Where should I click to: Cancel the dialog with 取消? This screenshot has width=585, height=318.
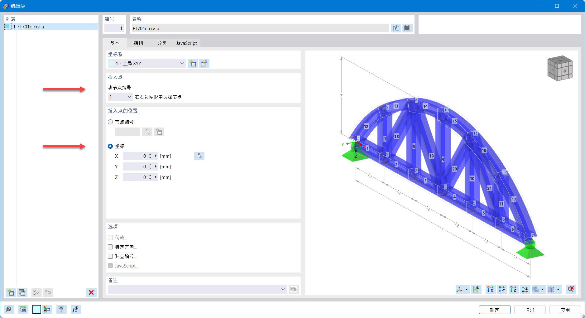[x=530, y=310]
